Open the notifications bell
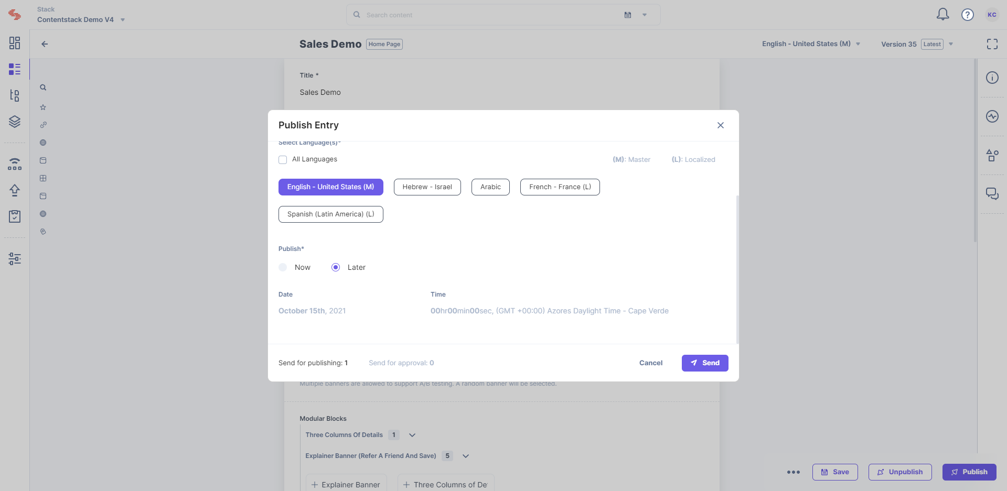This screenshot has height=491, width=1007. coord(942,15)
